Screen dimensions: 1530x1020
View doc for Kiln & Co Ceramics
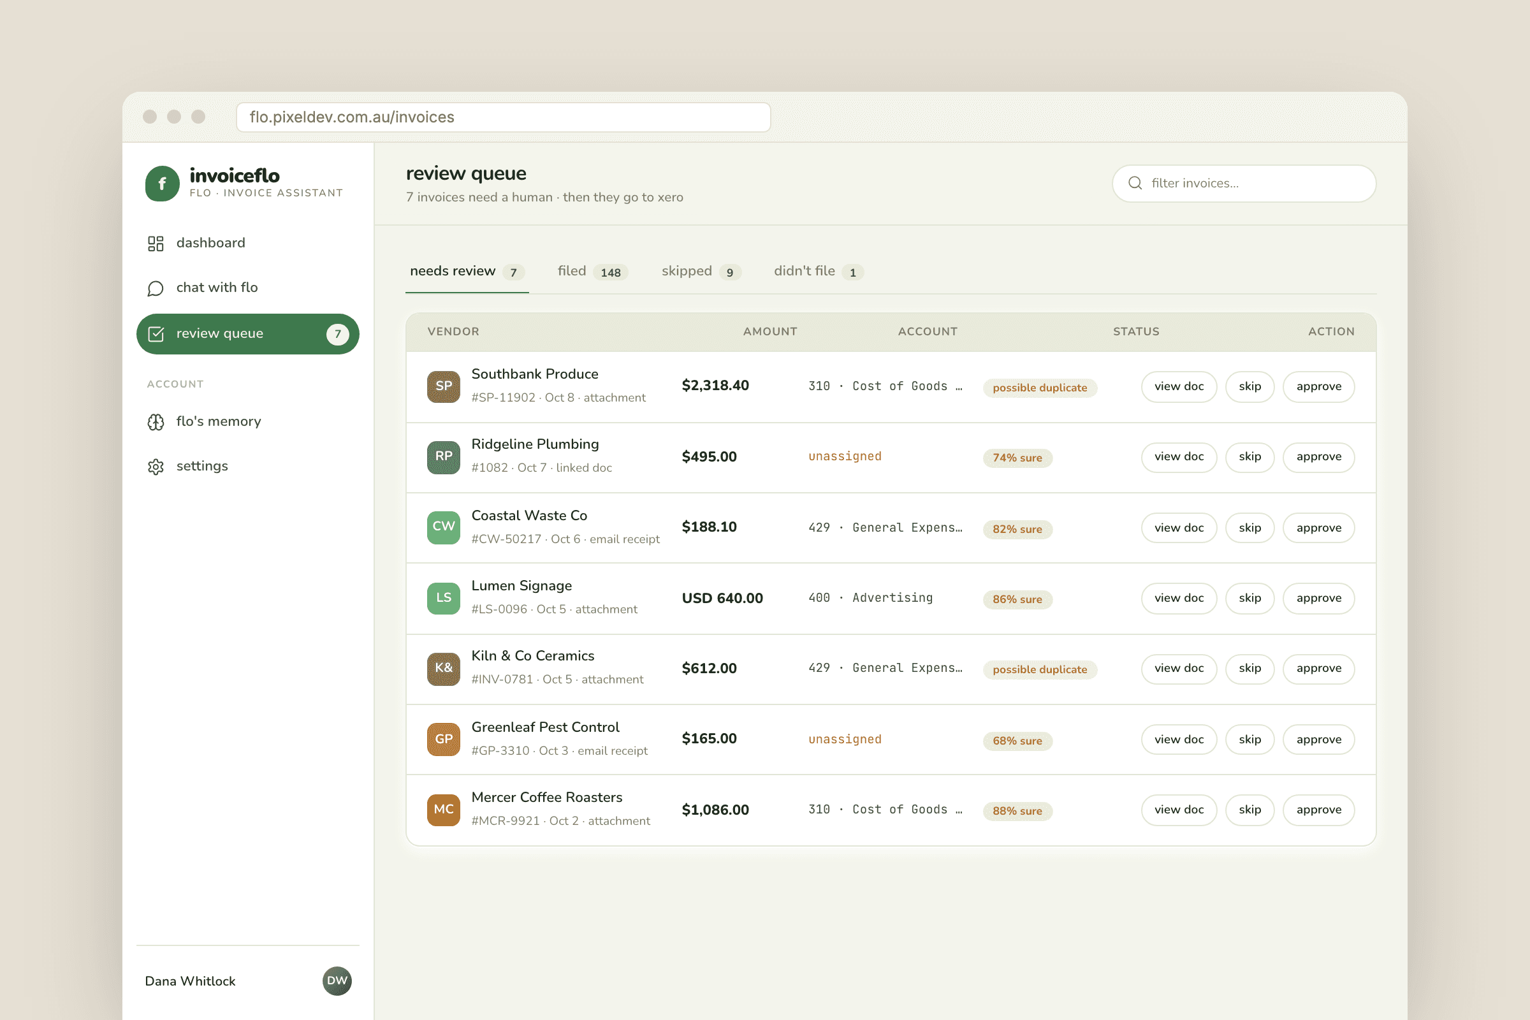pos(1179,669)
